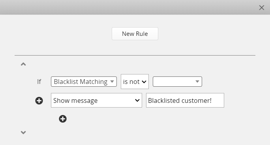Click the New Rule button
Screen dimensions: 270x145
(135, 33)
